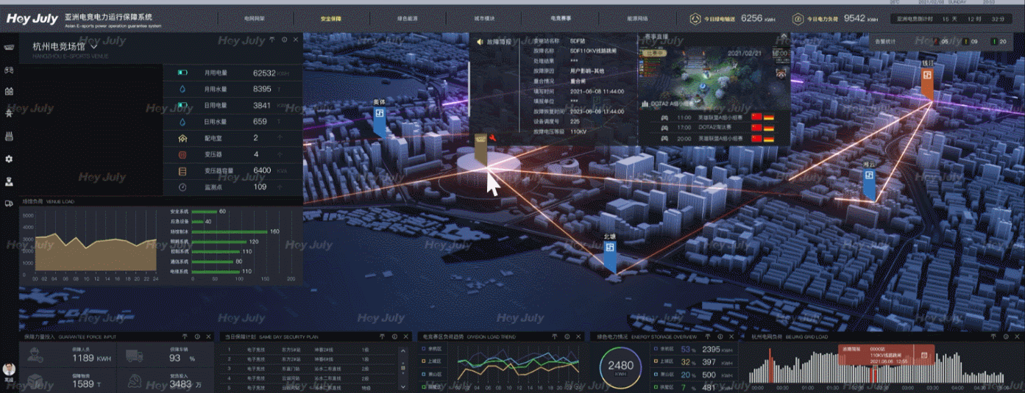Click the staff person icon in sidebar
Viewport: 1025px width, 393px height.
[x=10, y=181]
